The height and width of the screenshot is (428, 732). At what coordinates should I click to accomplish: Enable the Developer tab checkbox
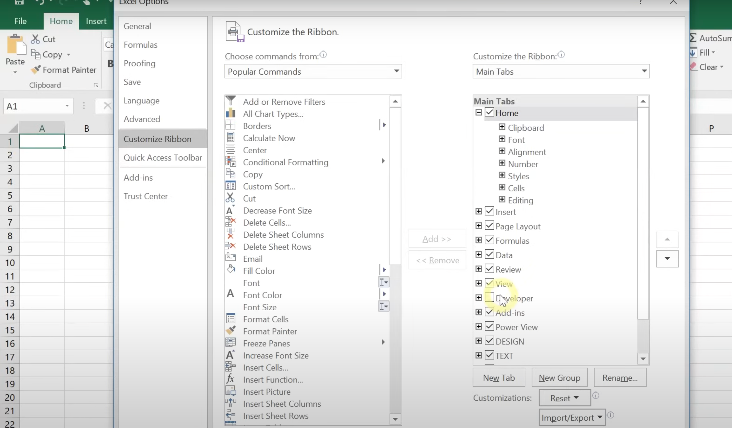(x=489, y=298)
